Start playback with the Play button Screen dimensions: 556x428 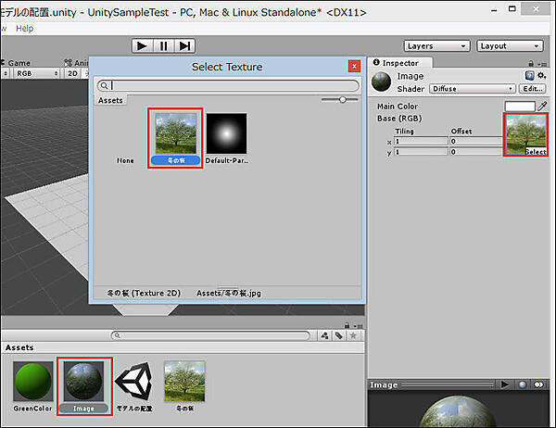pos(143,46)
